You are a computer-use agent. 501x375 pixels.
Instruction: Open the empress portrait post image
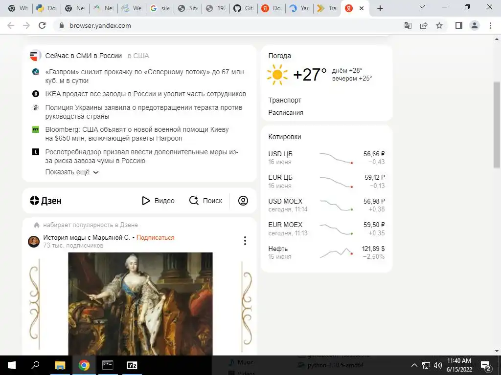(140, 304)
